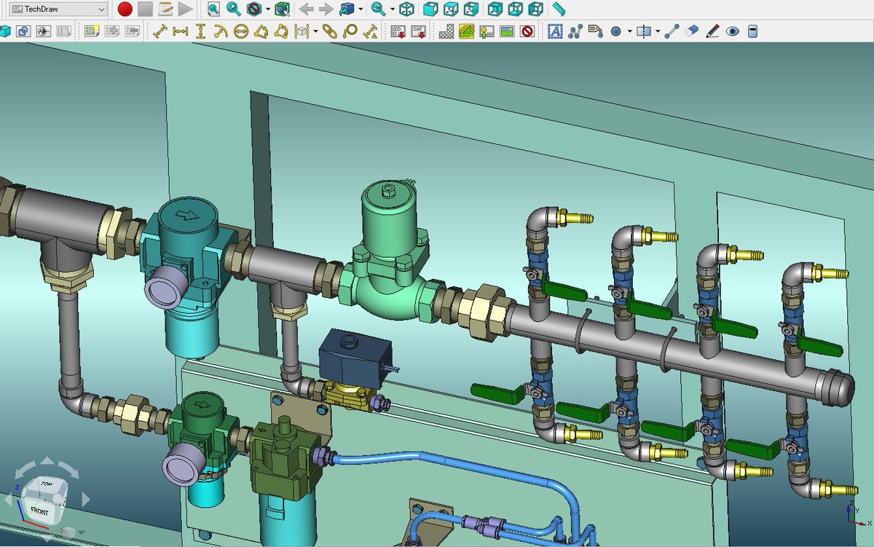Click the draw style icon
This screenshot has width=874, height=547.
(253, 9)
